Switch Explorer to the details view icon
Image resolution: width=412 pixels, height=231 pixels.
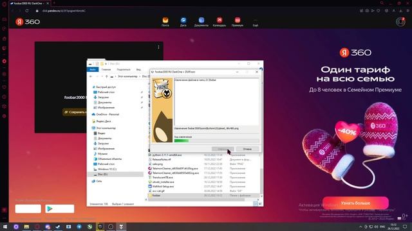tap(255, 204)
